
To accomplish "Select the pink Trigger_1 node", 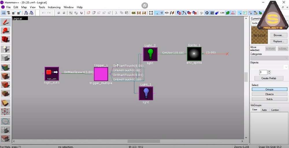I will 101,74.
